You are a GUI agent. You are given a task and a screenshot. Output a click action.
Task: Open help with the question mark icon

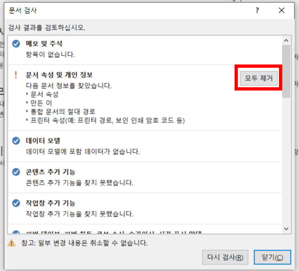coord(257,10)
